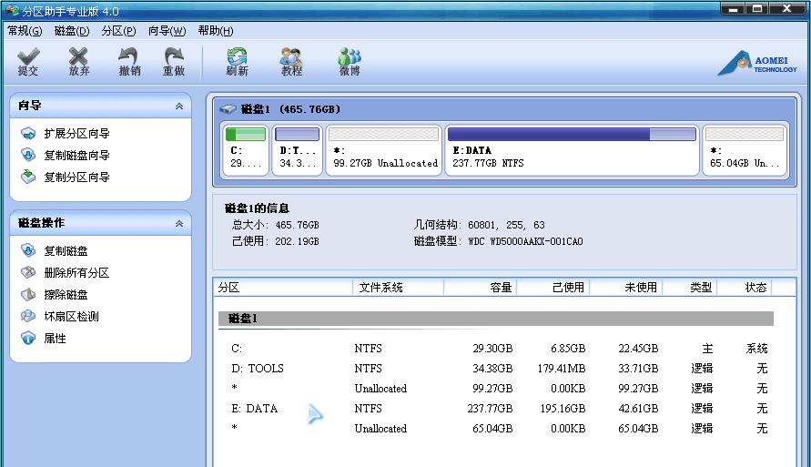
Task: Click the AOMEI Technology logo
Action: 757,63
